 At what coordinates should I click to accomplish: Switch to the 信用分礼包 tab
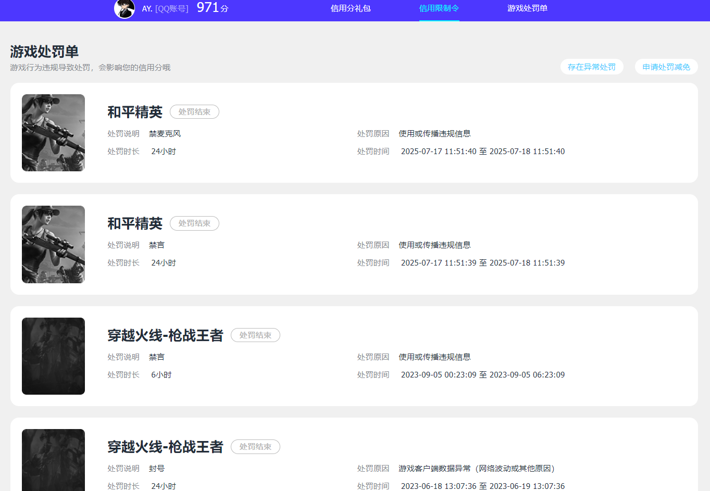tap(350, 9)
